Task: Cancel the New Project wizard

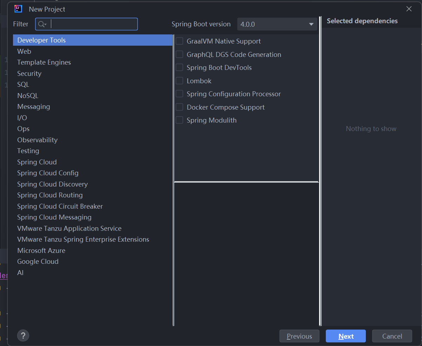Action: (x=392, y=336)
